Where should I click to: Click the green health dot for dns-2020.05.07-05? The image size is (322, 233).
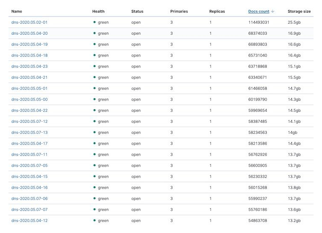(x=94, y=165)
